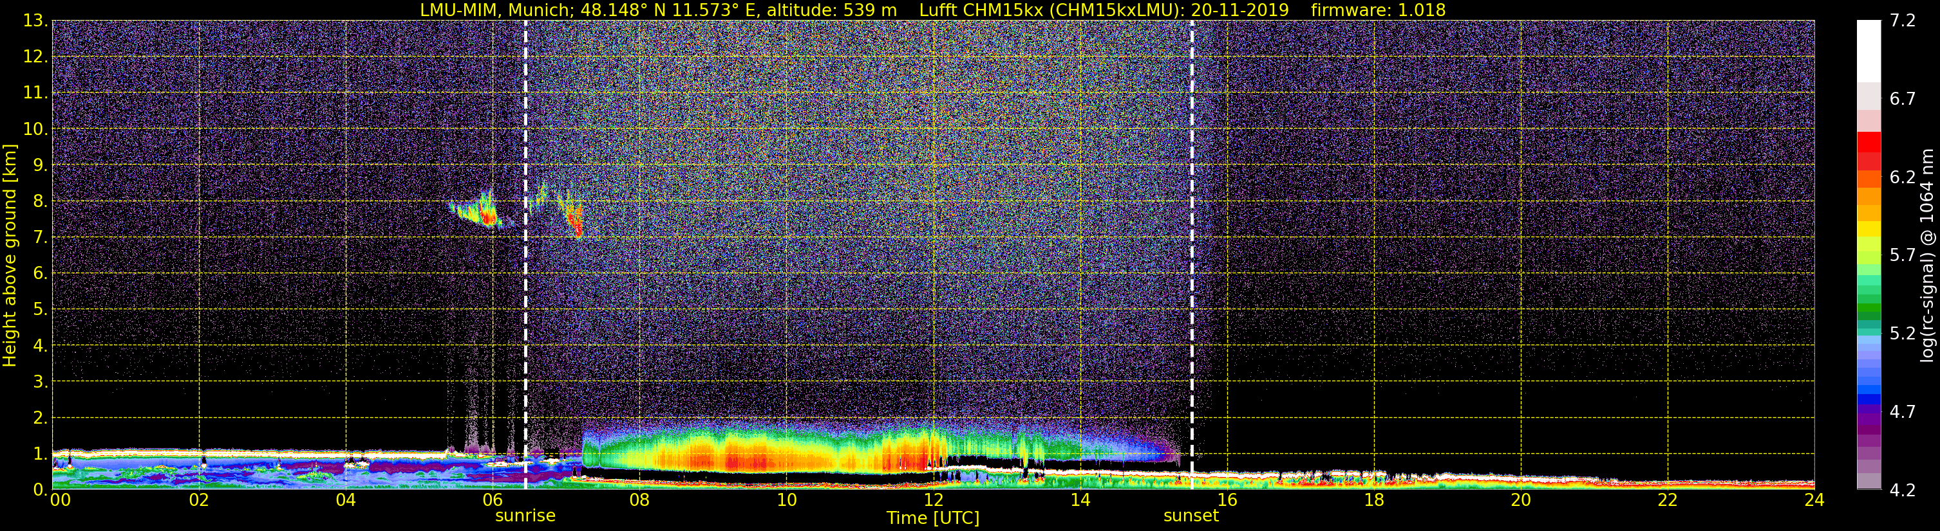This screenshot has height=531, width=1940.
Task: Click the Lufft CHM15kx instrument name in title
Action: [x=981, y=10]
